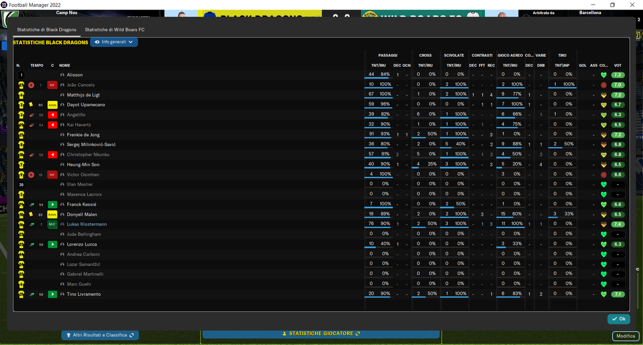The image size is (643, 345).
Task: Sort by the GOL column header
Action: click(x=583, y=65)
